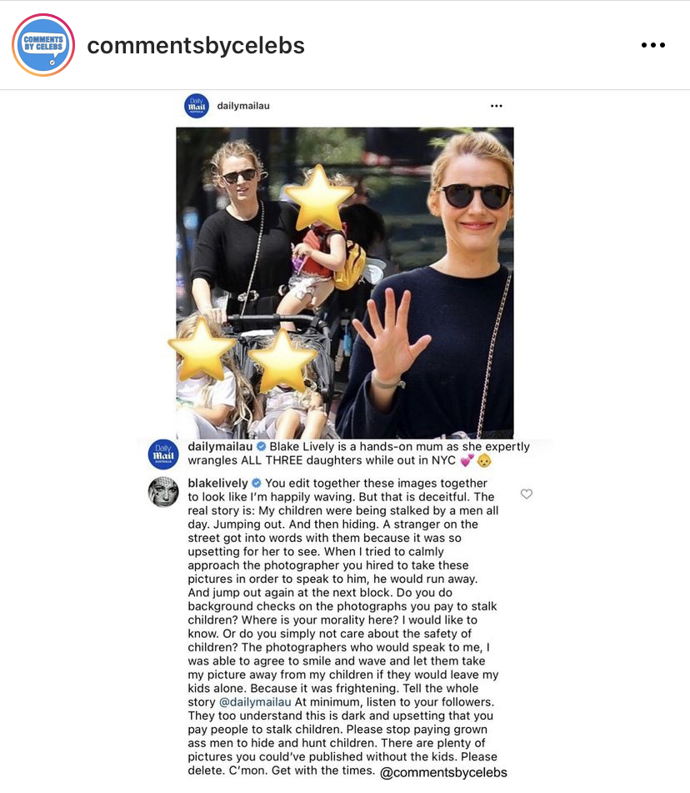
Task: Like the blakelively comment heart
Action: click(526, 494)
